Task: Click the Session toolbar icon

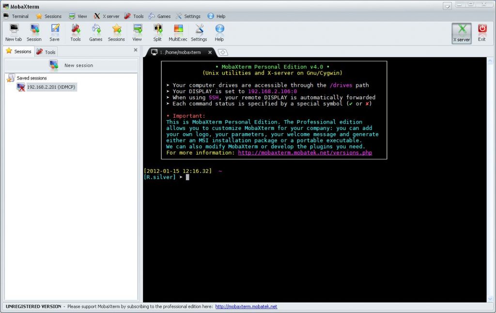Action: [x=34, y=32]
